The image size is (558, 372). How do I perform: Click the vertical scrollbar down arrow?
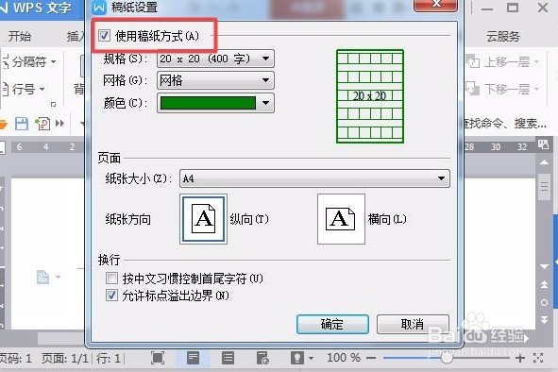[x=544, y=266]
